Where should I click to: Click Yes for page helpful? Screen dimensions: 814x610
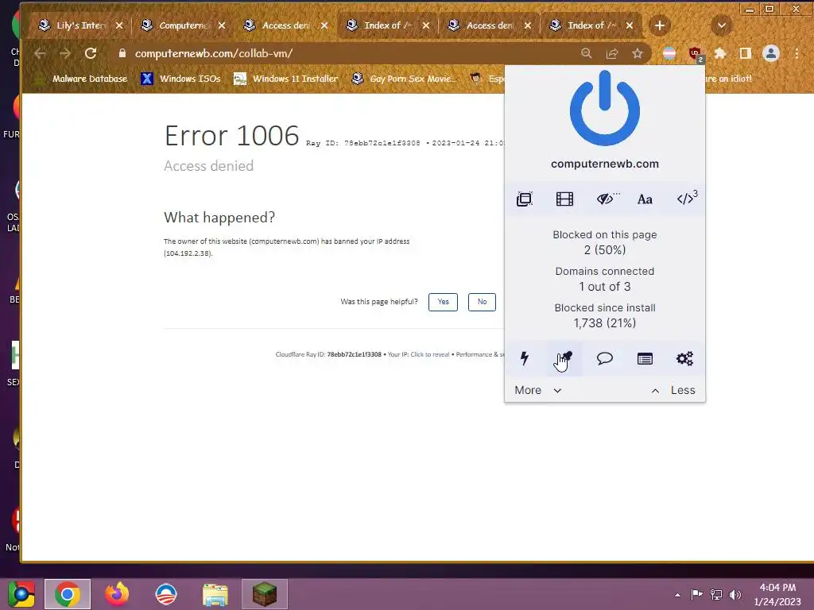[x=443, y=302]
